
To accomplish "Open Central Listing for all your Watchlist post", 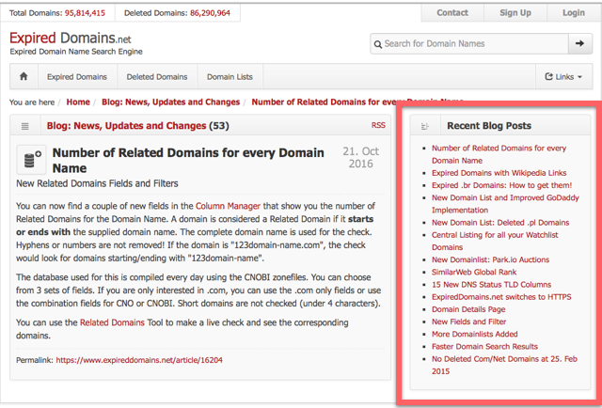I will (495, 241).
